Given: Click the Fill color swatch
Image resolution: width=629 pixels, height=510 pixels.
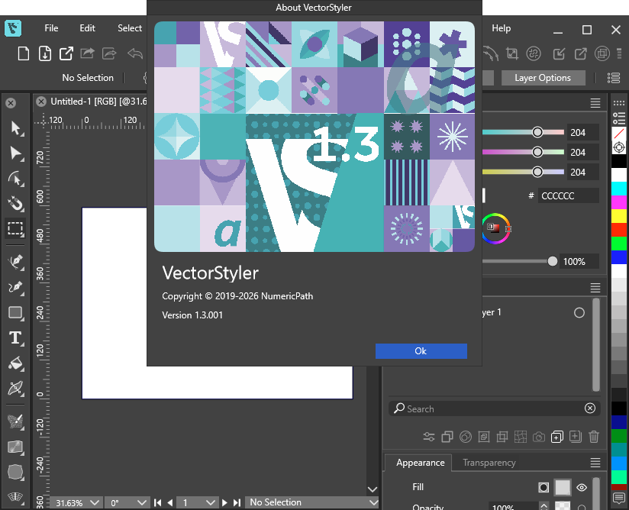Looking at the screenshot, I should (x=562, y=487).
